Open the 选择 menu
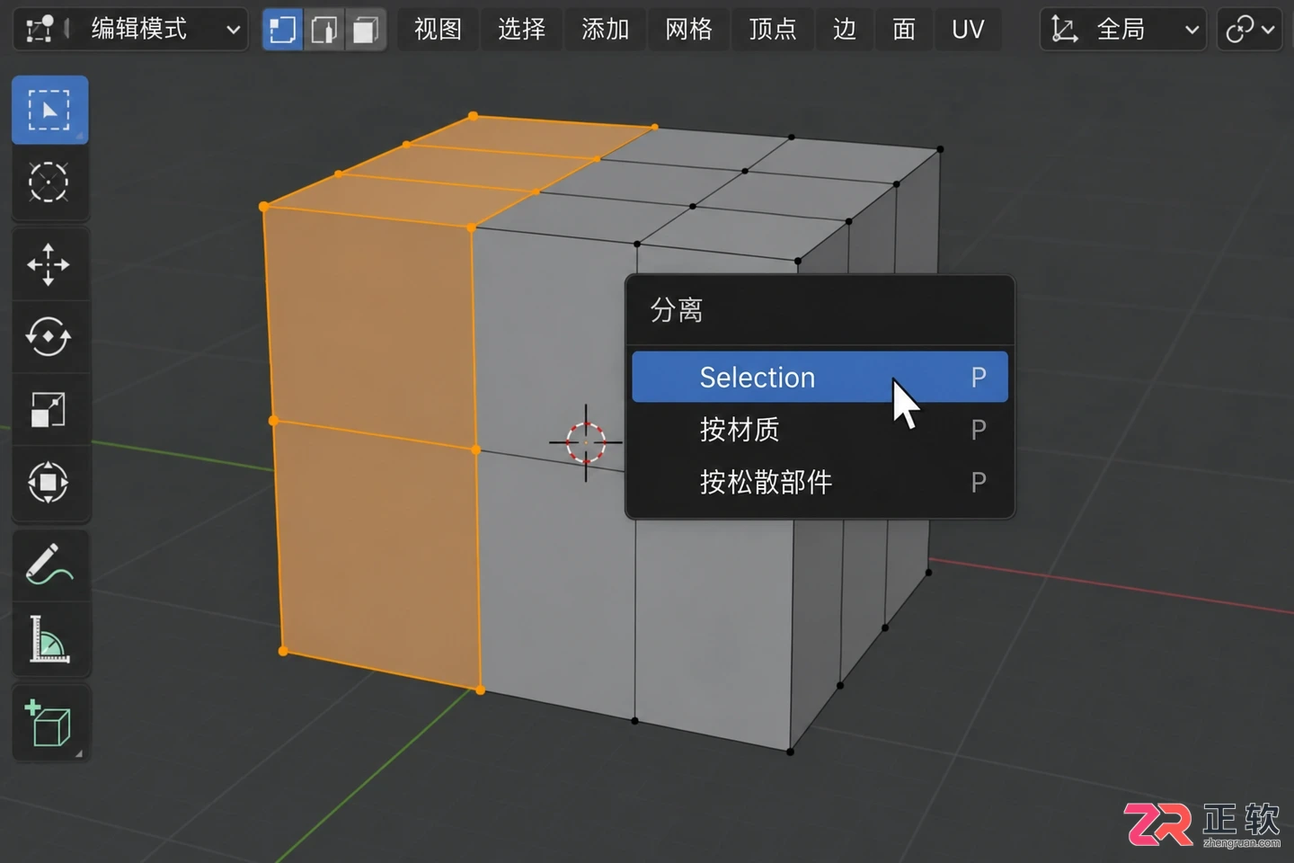 (x=521, y=30)
